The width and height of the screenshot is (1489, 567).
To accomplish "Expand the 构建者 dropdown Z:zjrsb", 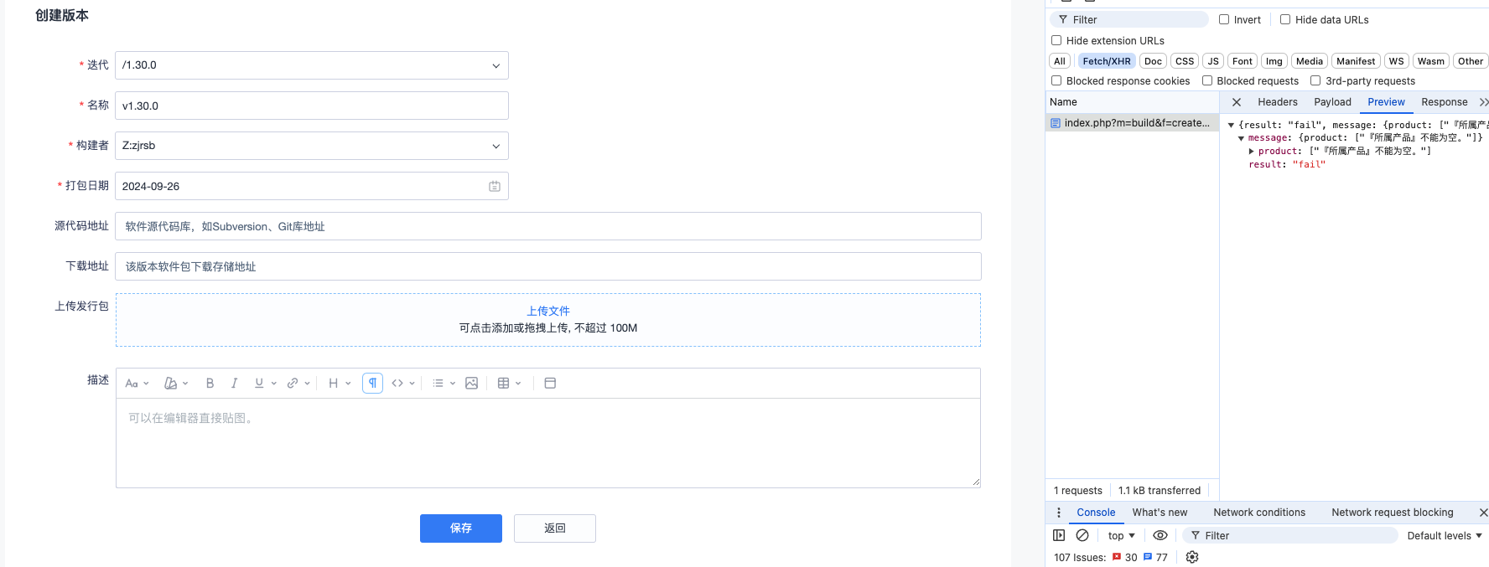I will click(312, 146).
